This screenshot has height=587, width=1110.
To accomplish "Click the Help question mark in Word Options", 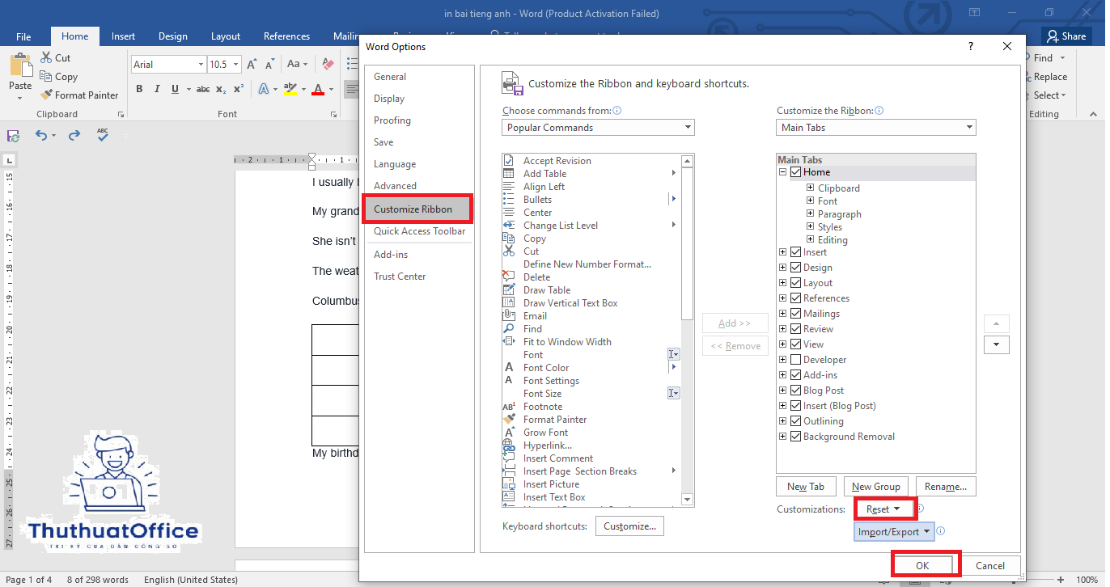I will click(x=971, y=46).
